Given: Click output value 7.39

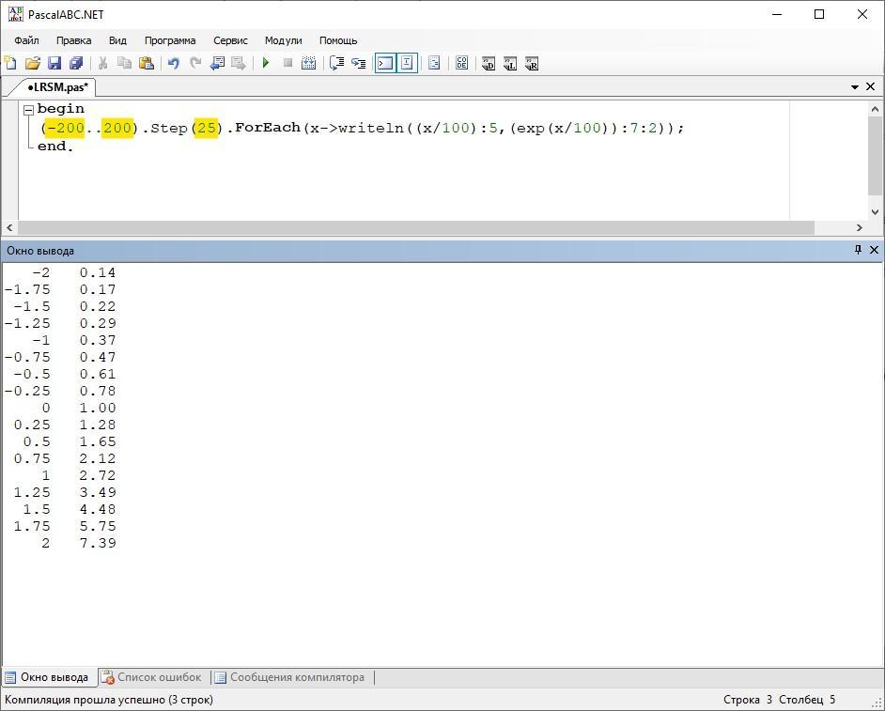Looking at the screenshot, I should click(x=98, y=544).
